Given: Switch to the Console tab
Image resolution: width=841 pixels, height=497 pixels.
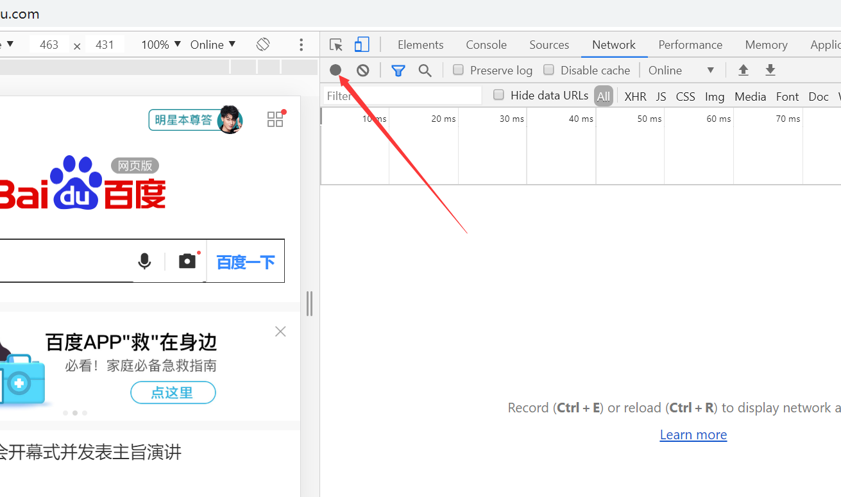Looking at the screenshot, I should click(x=486, y=44).
